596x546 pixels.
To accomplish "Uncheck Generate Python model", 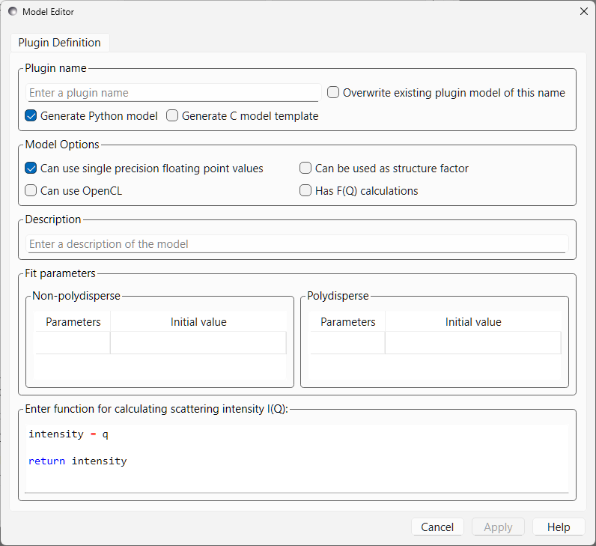I will [x=31, y=116].
